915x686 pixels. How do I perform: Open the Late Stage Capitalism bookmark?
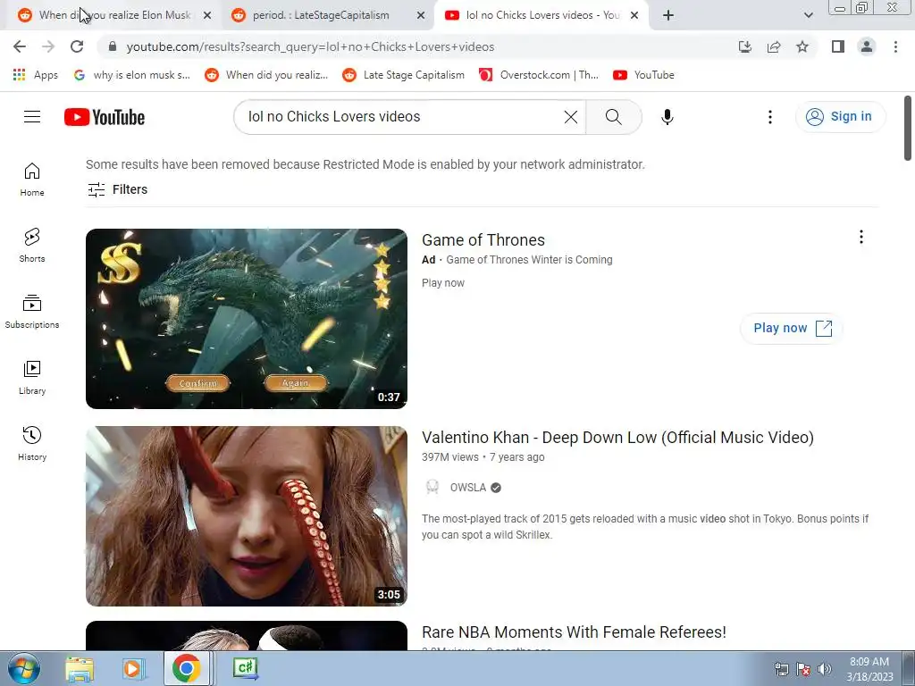(x=404, y=75)
